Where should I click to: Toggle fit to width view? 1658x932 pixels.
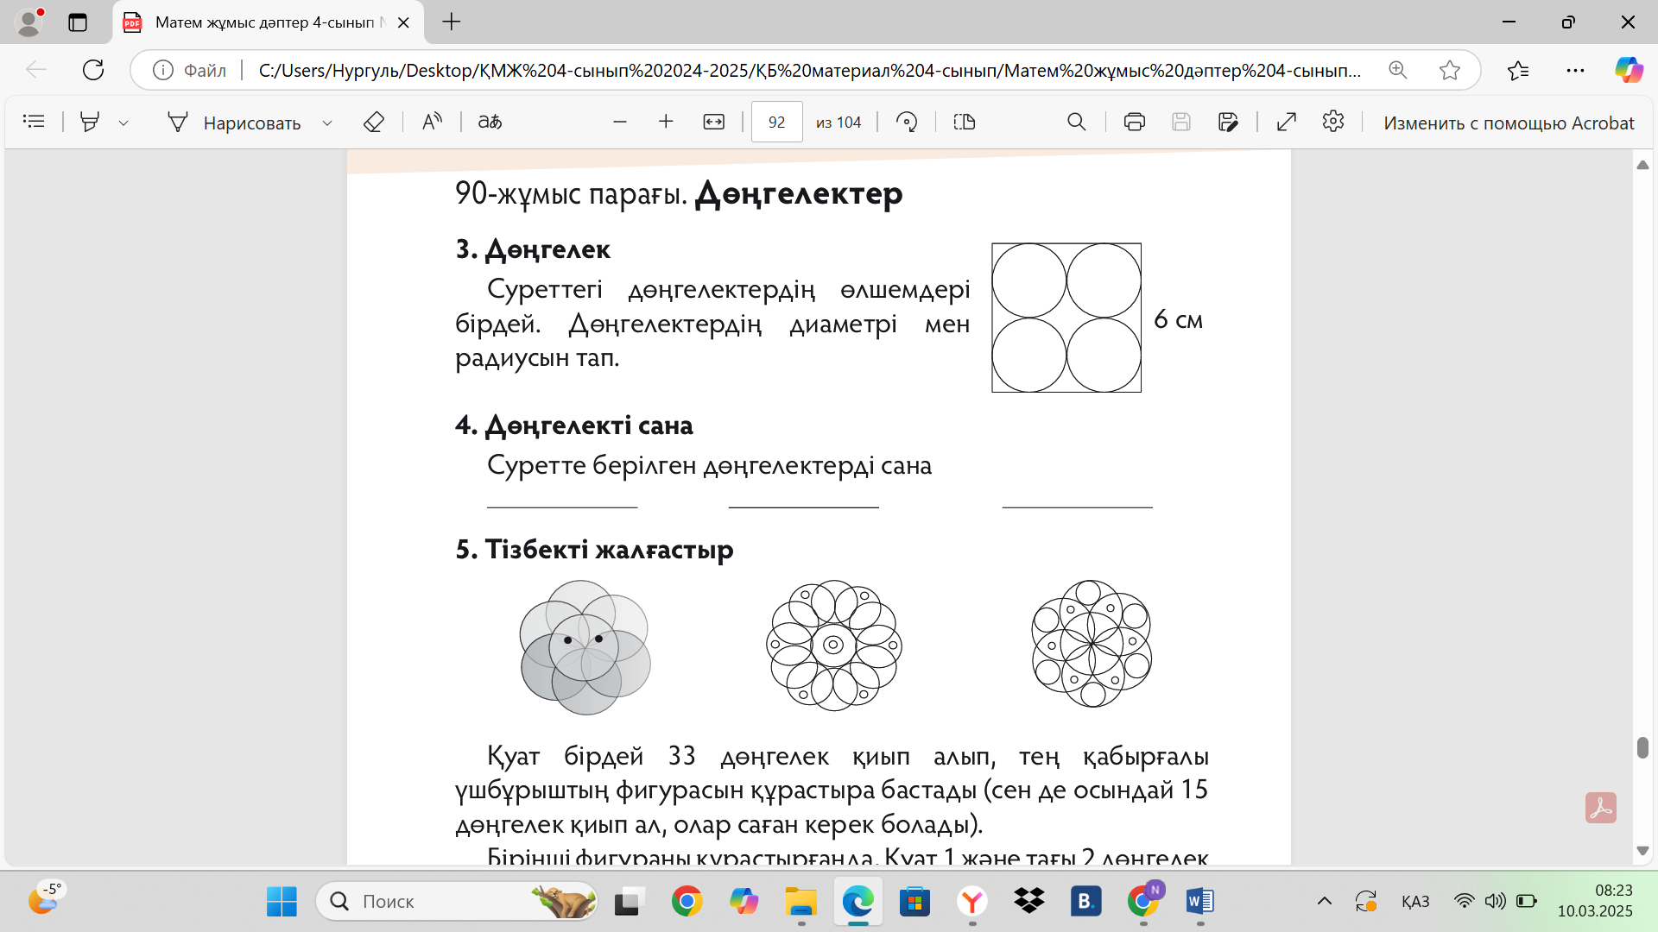click(713, 122)
